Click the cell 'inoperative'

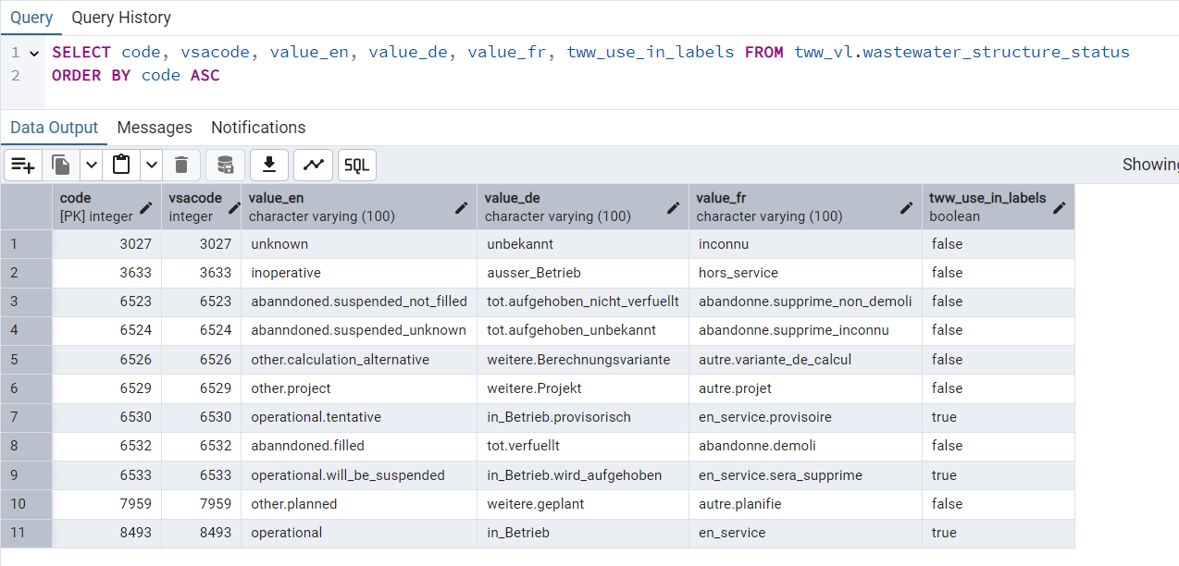coord(359,273)
